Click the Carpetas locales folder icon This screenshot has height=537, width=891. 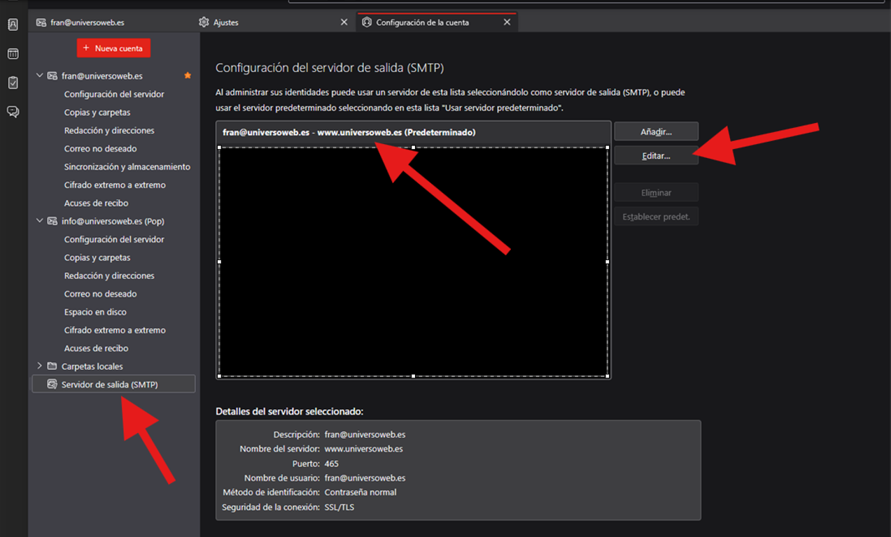click(52, 366)
